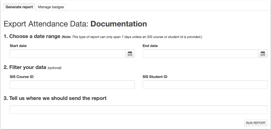Screen dimensions: 271x130
Task: Click the End date label
Action: coord(150,46)
